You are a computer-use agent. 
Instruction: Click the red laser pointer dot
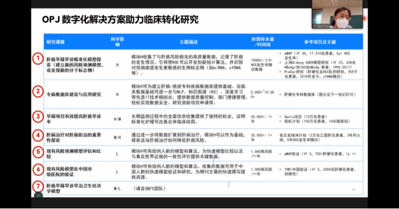[365, 18]
